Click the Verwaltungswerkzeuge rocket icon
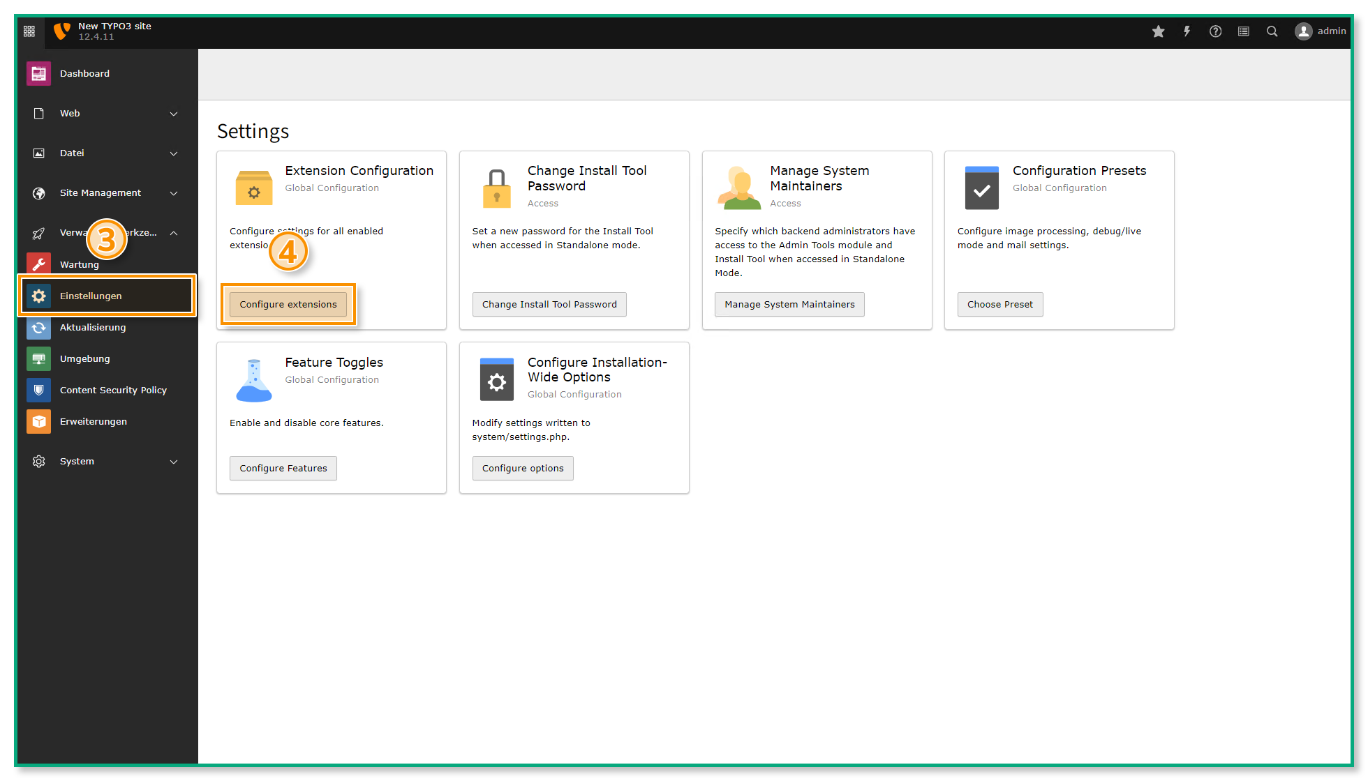The width and height of the screenshot is (1368, 781). [x=39, y=233]
